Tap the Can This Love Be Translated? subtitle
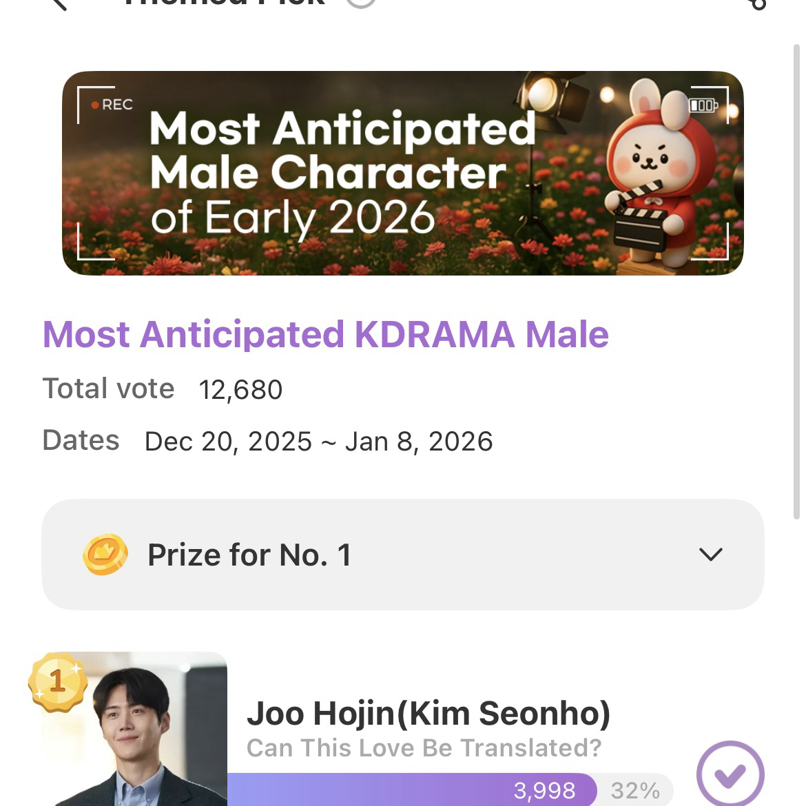The height and width of the screenshot is (806, 806). [424, 748]
